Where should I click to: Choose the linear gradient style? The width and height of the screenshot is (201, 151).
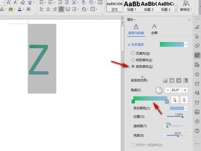point(165,81)
